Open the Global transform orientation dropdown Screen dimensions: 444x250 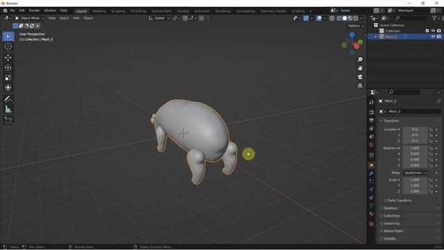pos(159,18)
